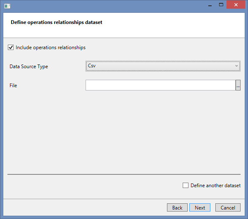Open file browser with the ellipsis button

(x=238, y=85)
